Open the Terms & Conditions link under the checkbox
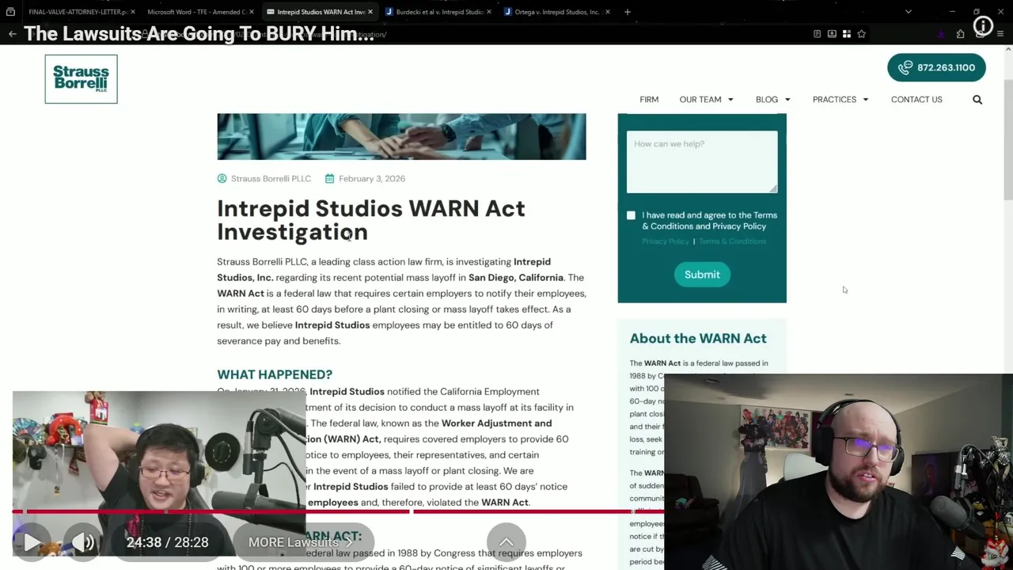Image resolution: width=1013 pixels, height=570 pixels. pos(732,241)
